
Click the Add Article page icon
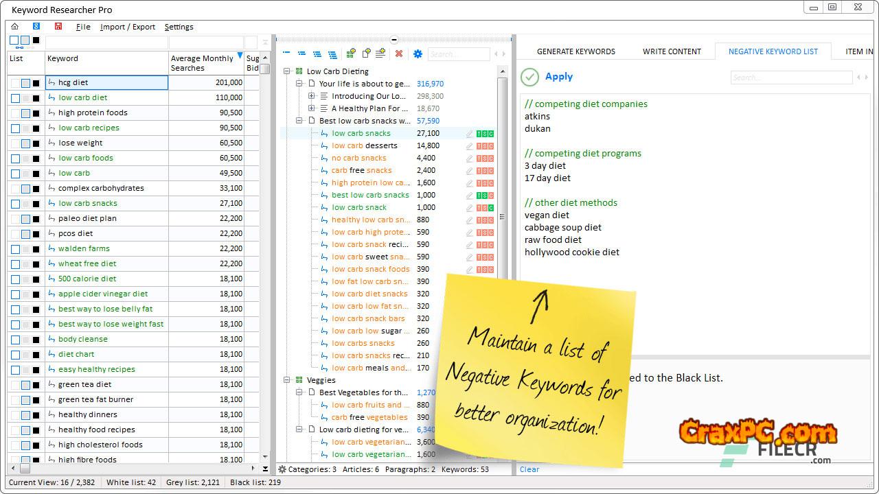coord(367,54)
